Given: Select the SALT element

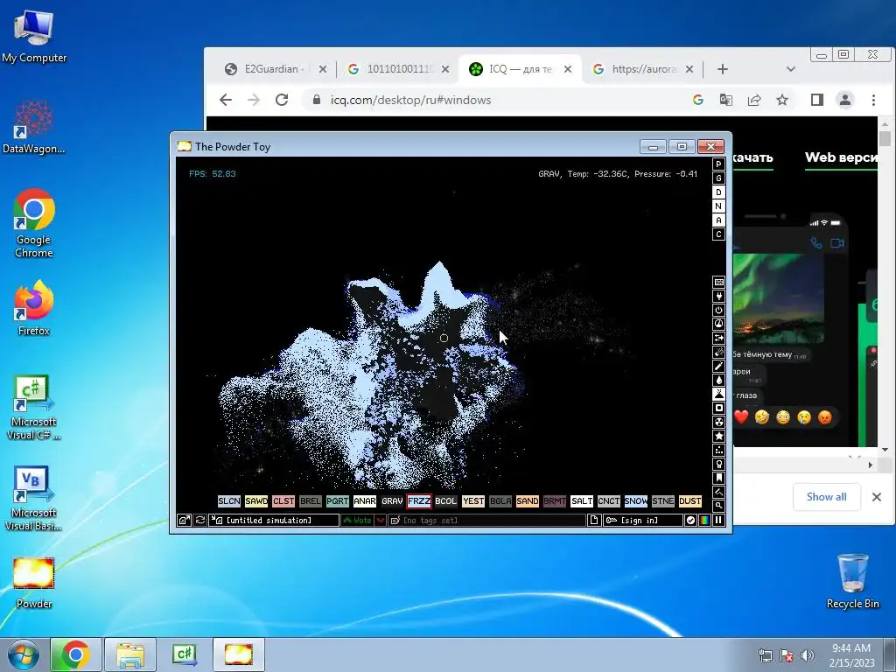Looking at the screenshot, I should click(x=582, y=501).
